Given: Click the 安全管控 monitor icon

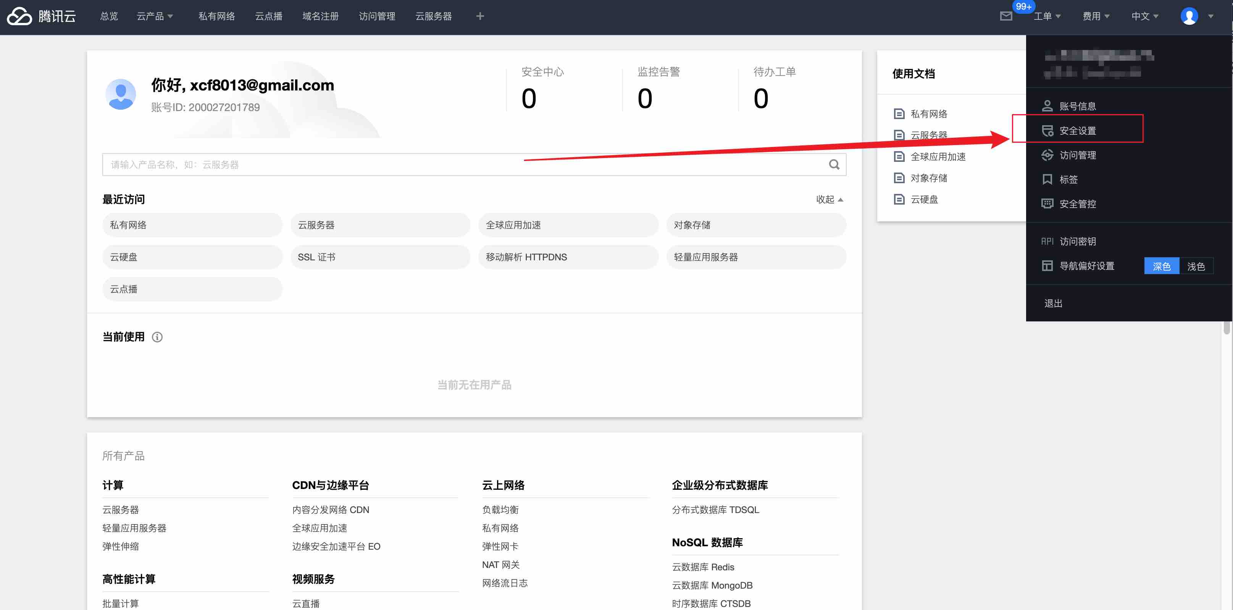Looking at the screenshot, I should coord(1047,204).
